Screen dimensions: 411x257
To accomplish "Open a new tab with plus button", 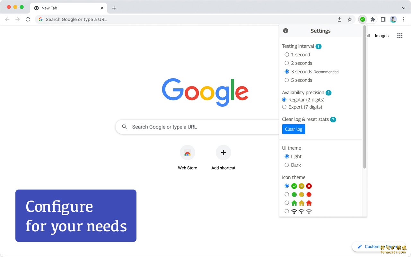I will [114, 8].
